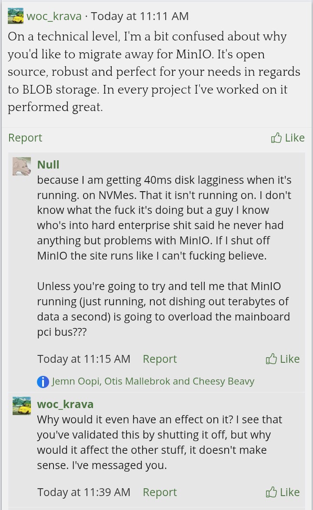This screenshot has width=313, height=510.
Task: Click woc_krava's avatar on the last reply
Action: pos(22,406)
